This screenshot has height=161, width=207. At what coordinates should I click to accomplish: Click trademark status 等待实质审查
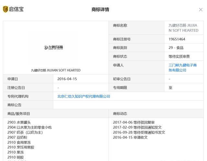[180, 56]
